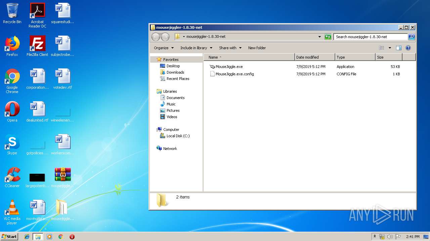
Task: Open the Share with dropdown
Action: pyautogui.click(x=230, y=48)
